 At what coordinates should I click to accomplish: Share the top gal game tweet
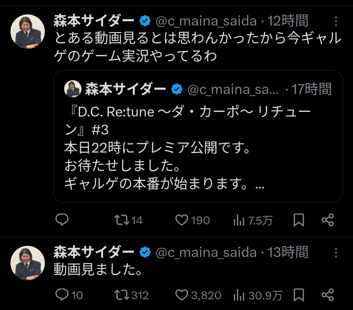pyautogui.click(x=327, y=220)
